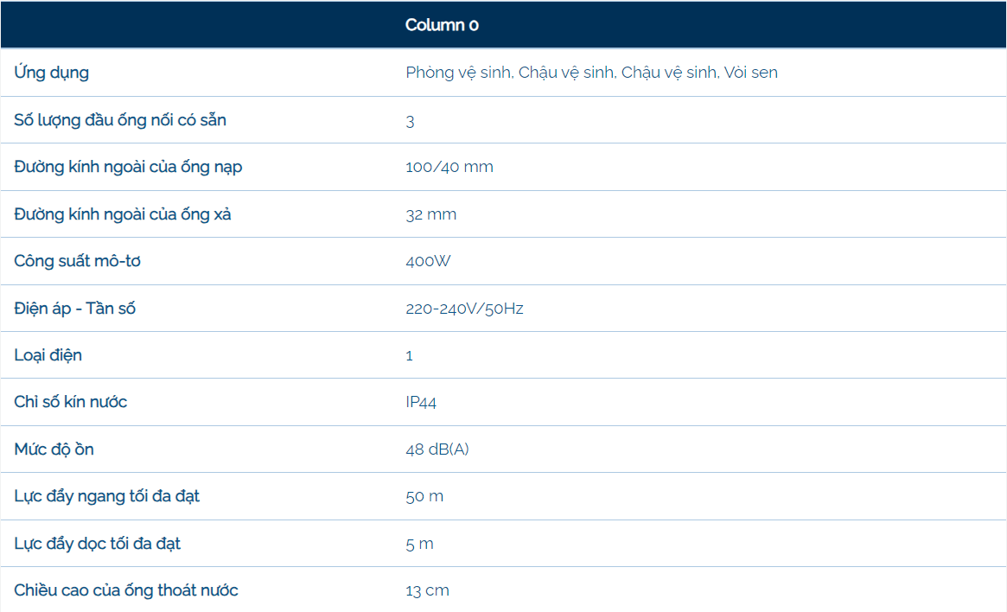This screenshot has width=1007, height=612.
Task: Select the "32 mm" value
Action: (430, 214)
